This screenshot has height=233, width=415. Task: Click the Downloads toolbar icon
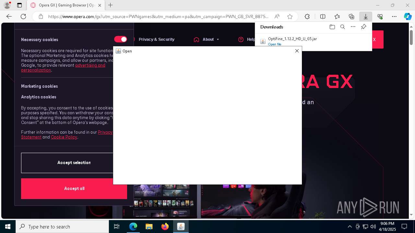click(366, 17)
